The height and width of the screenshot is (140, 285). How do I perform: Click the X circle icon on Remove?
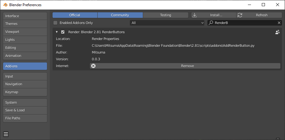tap(93, 66)
